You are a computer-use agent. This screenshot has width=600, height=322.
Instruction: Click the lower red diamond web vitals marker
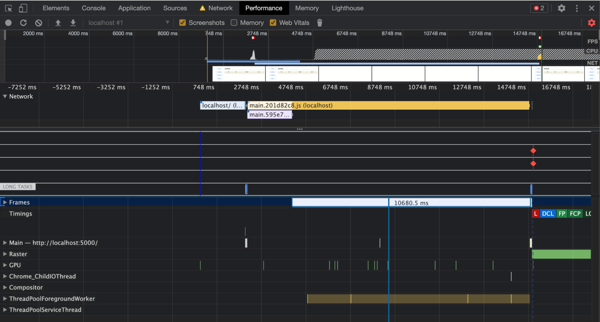point(533,164)
